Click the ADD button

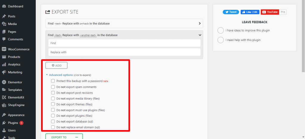coord(56,65)
